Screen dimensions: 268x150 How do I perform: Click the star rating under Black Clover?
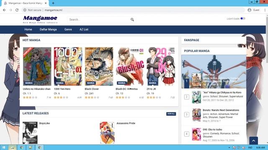[92, 97]
